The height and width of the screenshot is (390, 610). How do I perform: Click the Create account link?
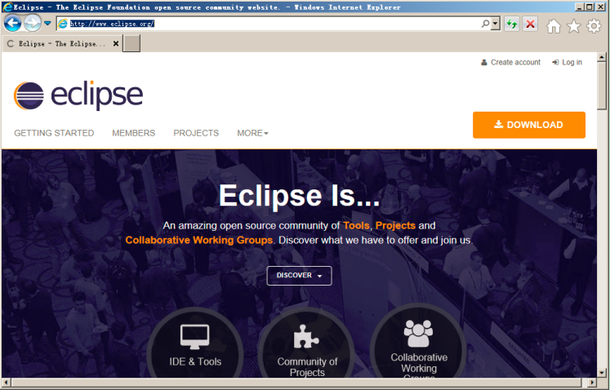click(511, 62)
